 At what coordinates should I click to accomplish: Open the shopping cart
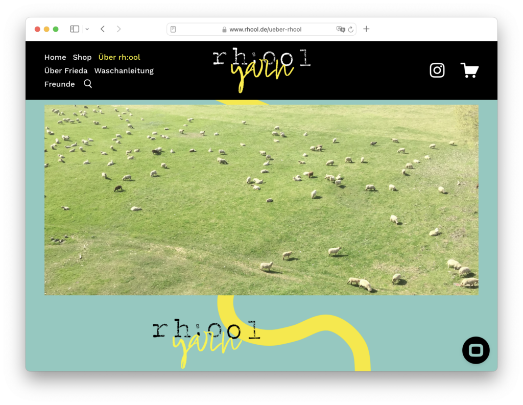click(x=469, y=70)
